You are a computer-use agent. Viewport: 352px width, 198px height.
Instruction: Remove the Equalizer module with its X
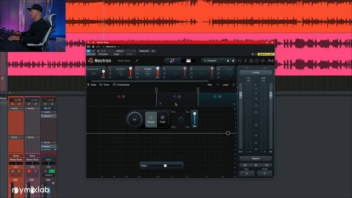pyautogui.click(x=110, y=77)
